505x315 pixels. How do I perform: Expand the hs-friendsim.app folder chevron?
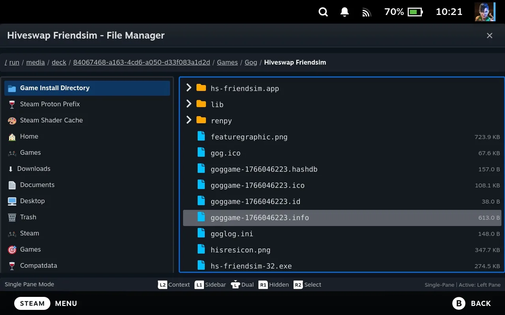[x=189, y=87]
